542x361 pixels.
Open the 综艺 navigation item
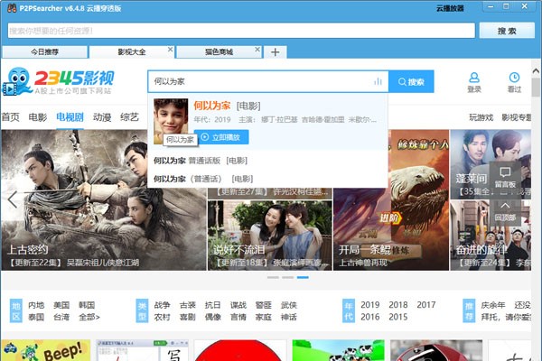click(x=129, y=117)
